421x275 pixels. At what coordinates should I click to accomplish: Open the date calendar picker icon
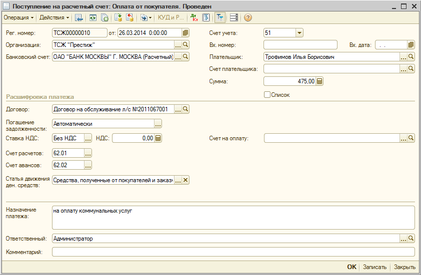pos(185,33)
